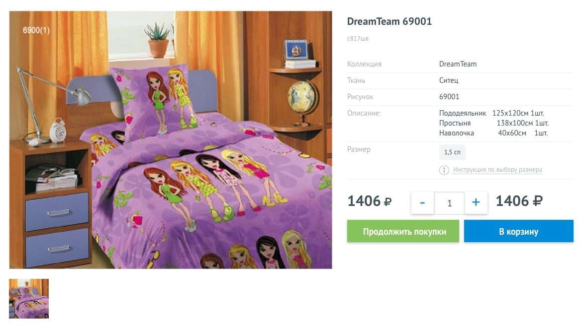
Task: Click the 69001 pattern value in Рисунок row
Action: pyautogui.click(x=449, y=97)
